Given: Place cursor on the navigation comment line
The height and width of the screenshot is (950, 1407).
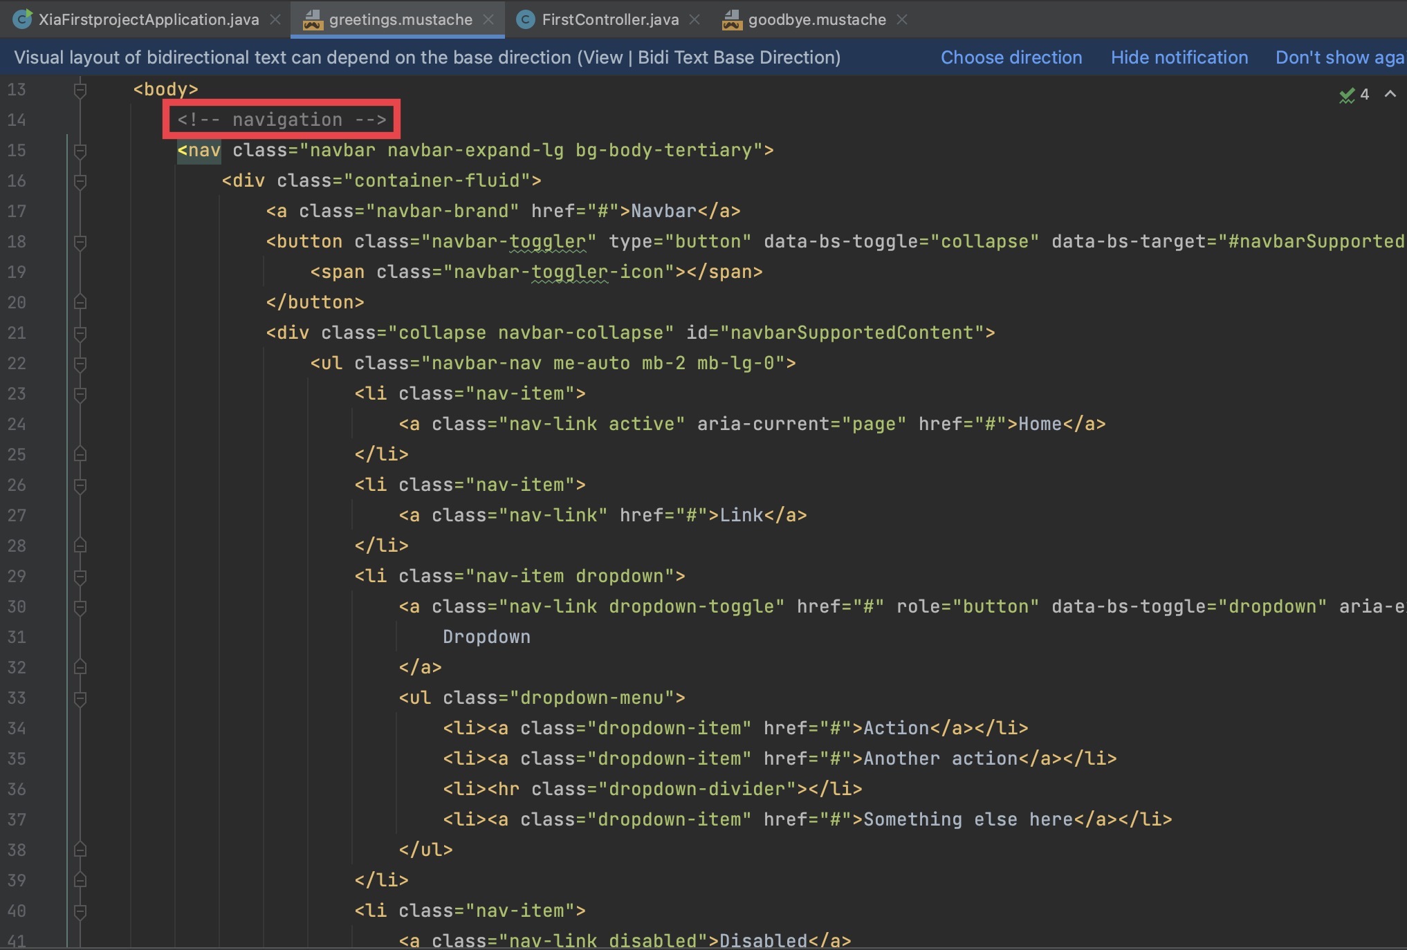Looking at the screenshot, I should pos(282,120).
